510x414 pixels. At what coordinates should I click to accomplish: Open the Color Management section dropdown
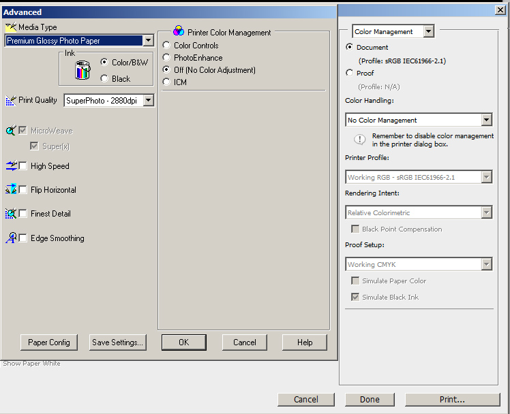point(428,31)
